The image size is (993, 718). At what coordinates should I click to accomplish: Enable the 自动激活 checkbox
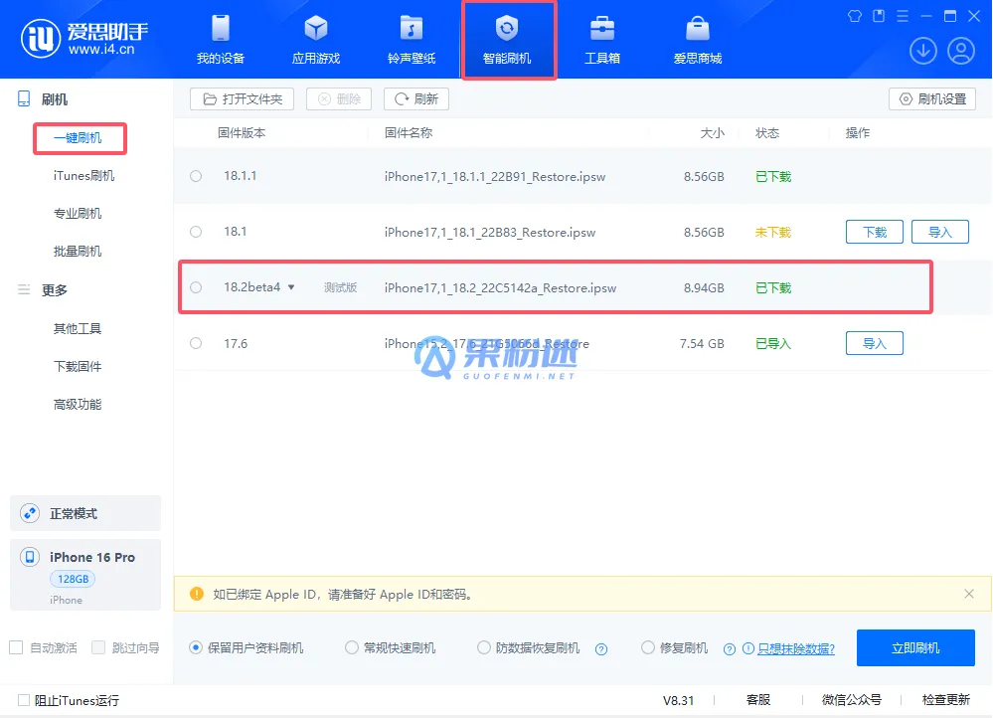pyautogui.click(x=16, y=647)
